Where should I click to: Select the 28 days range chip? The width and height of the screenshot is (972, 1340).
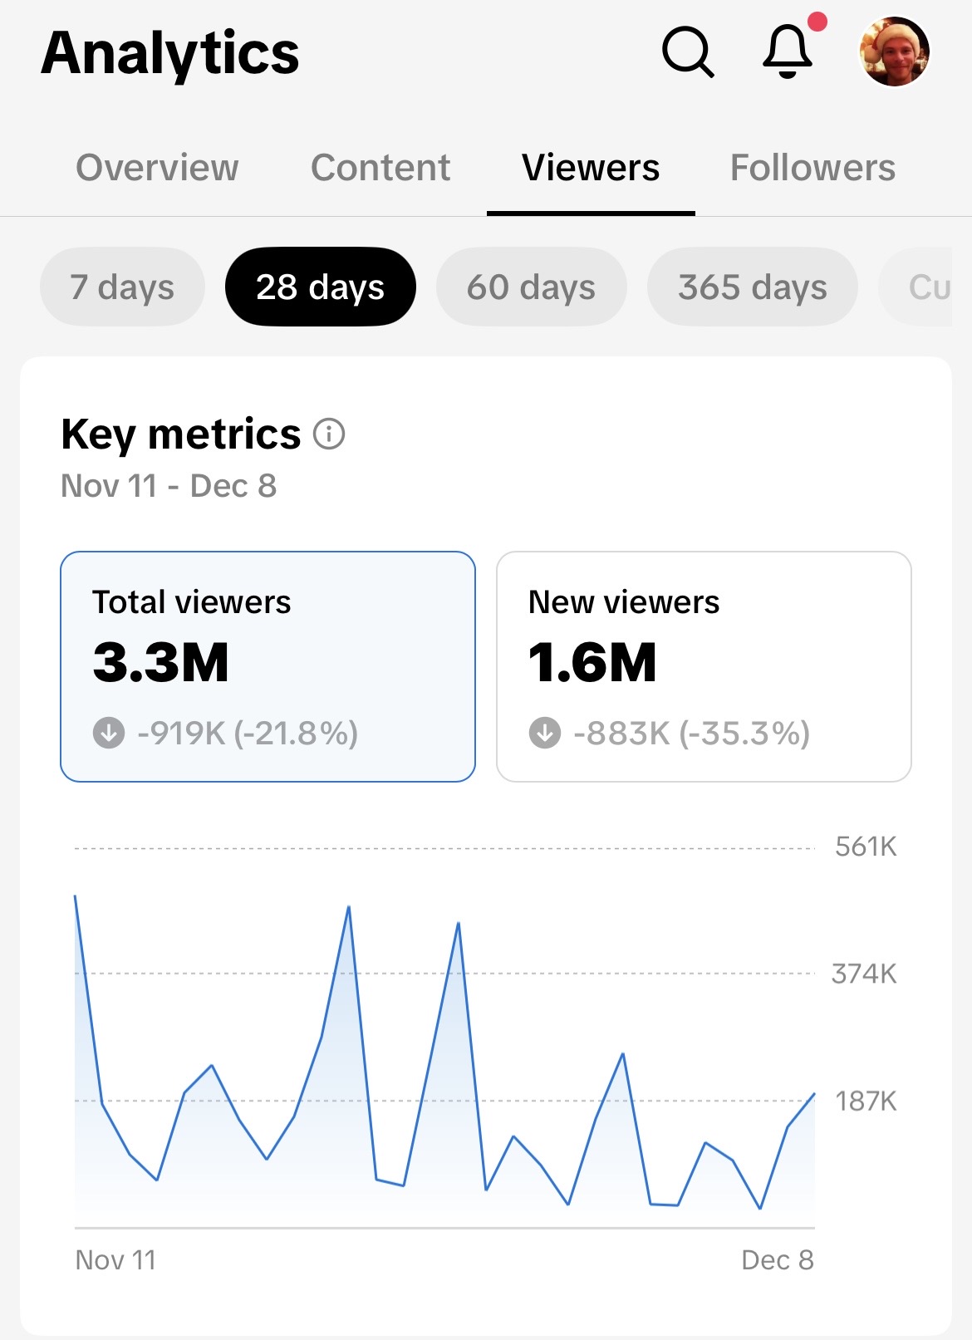click(320, 287)
